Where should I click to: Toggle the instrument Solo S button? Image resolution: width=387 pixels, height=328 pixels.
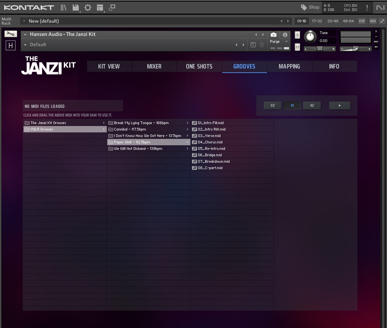coord(297,35)
